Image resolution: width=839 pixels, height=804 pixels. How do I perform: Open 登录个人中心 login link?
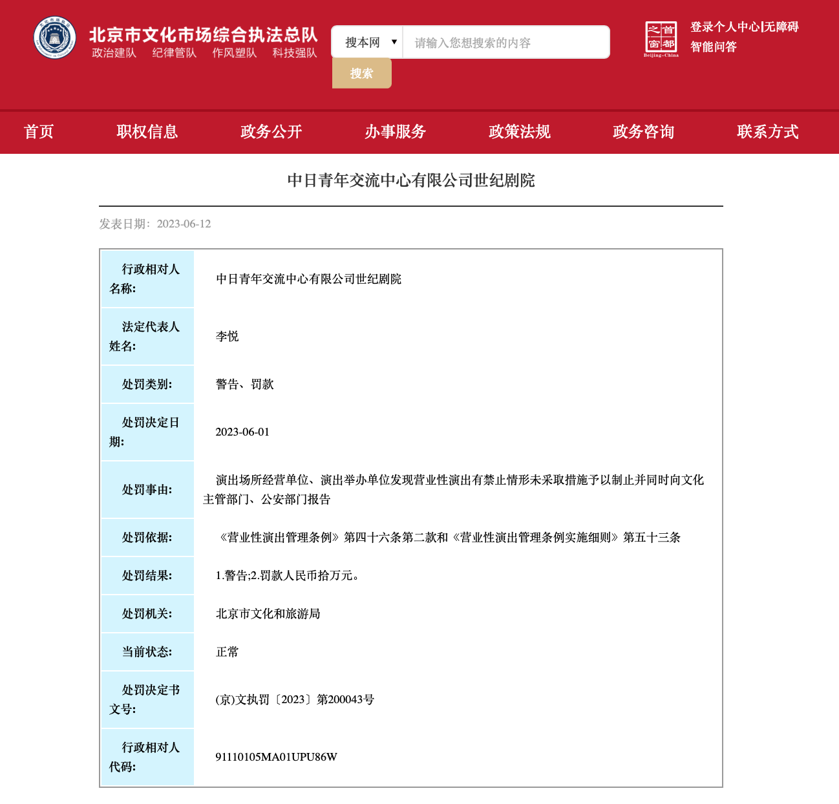point(725,27)
